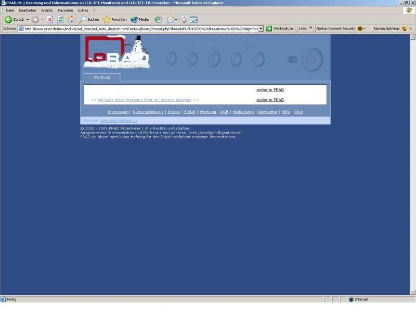Open the Impressum footer link
416x312 pixels.
[118, 112]
